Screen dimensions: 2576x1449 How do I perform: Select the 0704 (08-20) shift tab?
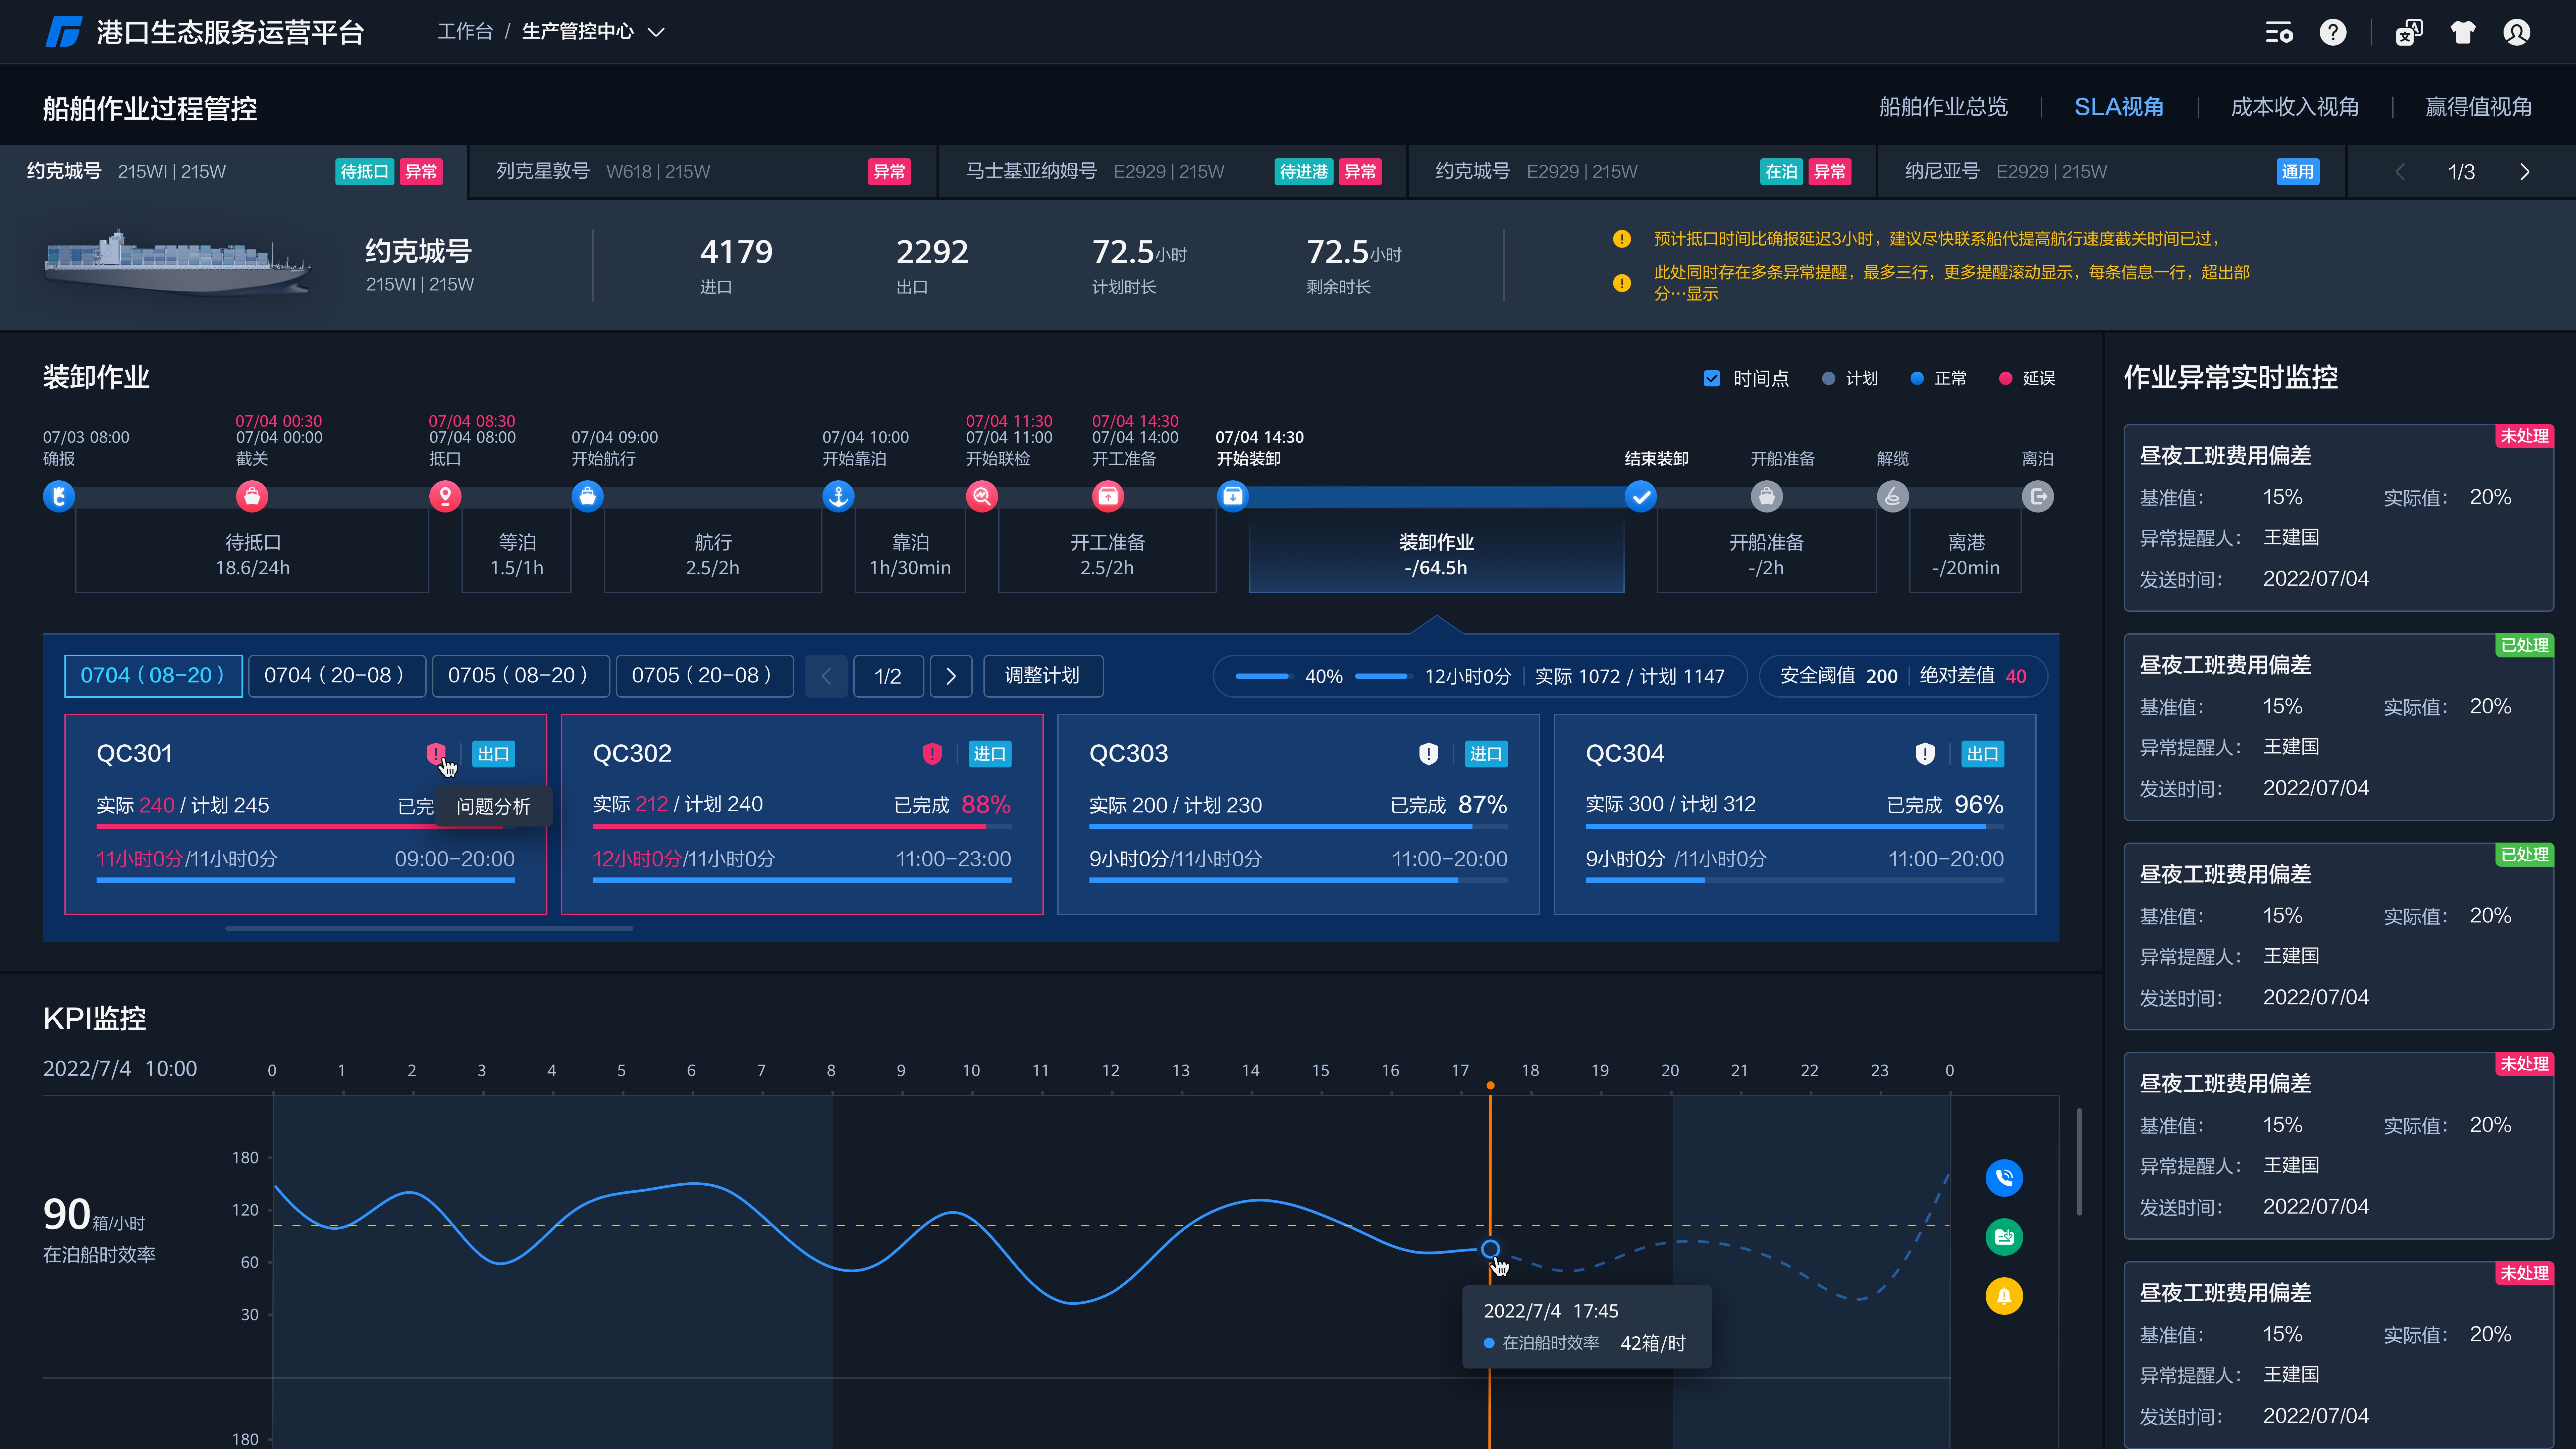[x=153, y=676]
